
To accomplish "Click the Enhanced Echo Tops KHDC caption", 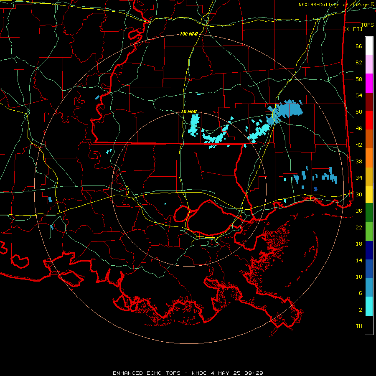I will [188, 373].
